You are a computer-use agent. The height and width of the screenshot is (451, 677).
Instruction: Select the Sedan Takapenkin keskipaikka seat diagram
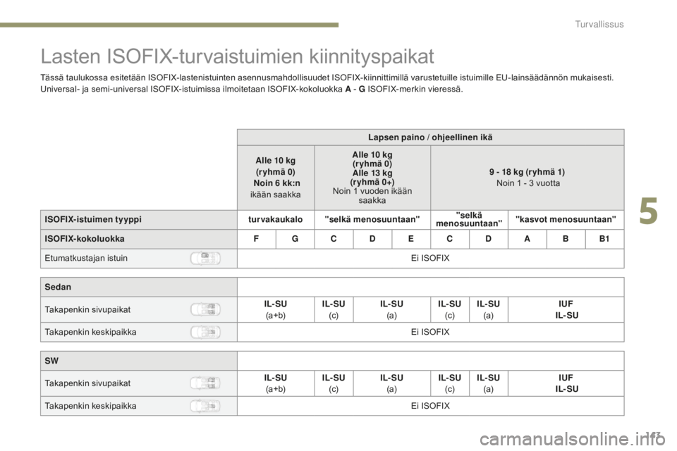(205, 332)
